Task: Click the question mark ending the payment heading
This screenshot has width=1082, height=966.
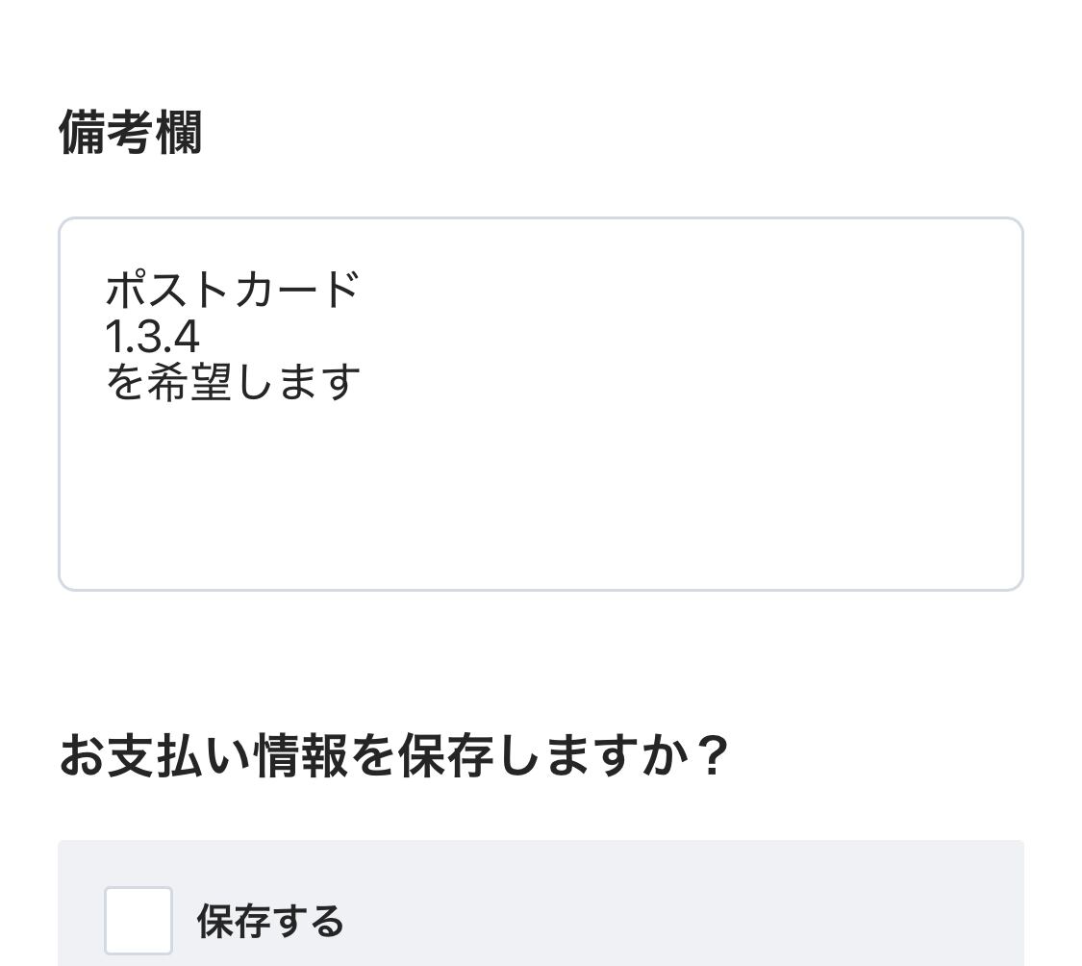Action: [712, 756]
